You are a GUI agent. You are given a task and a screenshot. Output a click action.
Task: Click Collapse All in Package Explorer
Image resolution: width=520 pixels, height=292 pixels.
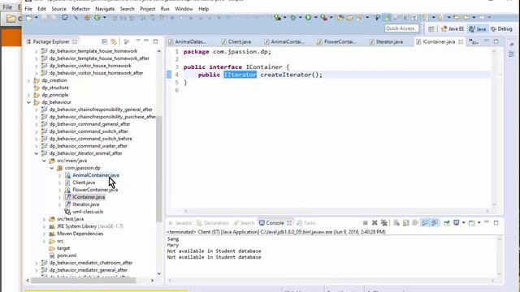(105, 41)
